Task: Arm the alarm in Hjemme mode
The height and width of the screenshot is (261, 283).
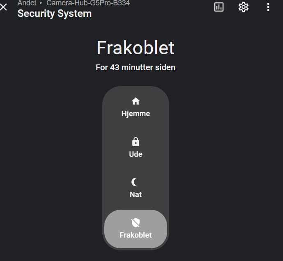Action: pyautogui.click(x=136, y=114)
